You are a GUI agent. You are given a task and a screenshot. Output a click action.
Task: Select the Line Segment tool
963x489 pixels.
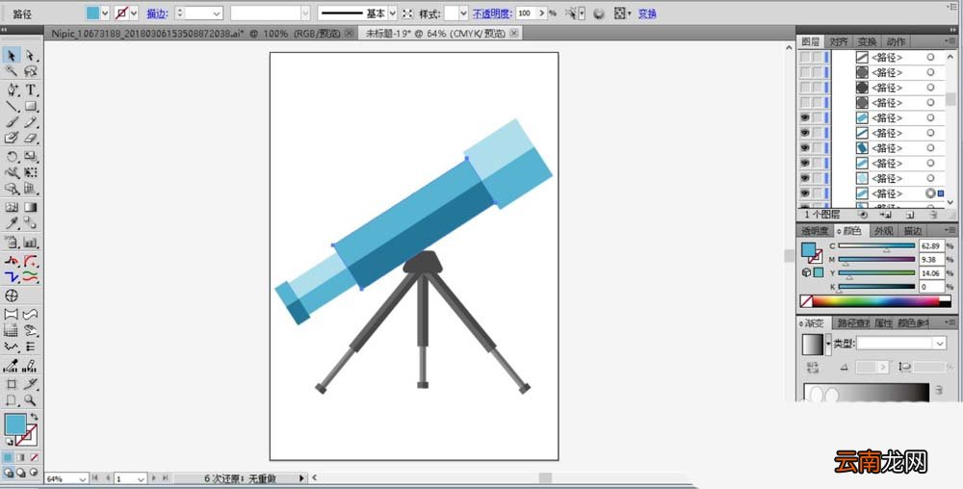12,106
